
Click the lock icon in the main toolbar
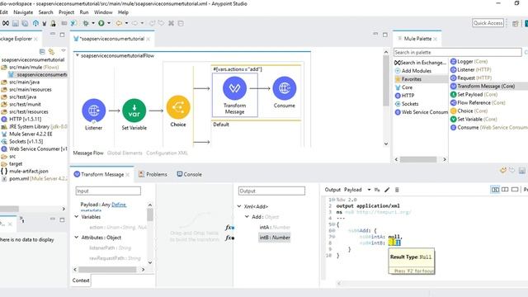(53, 23)
